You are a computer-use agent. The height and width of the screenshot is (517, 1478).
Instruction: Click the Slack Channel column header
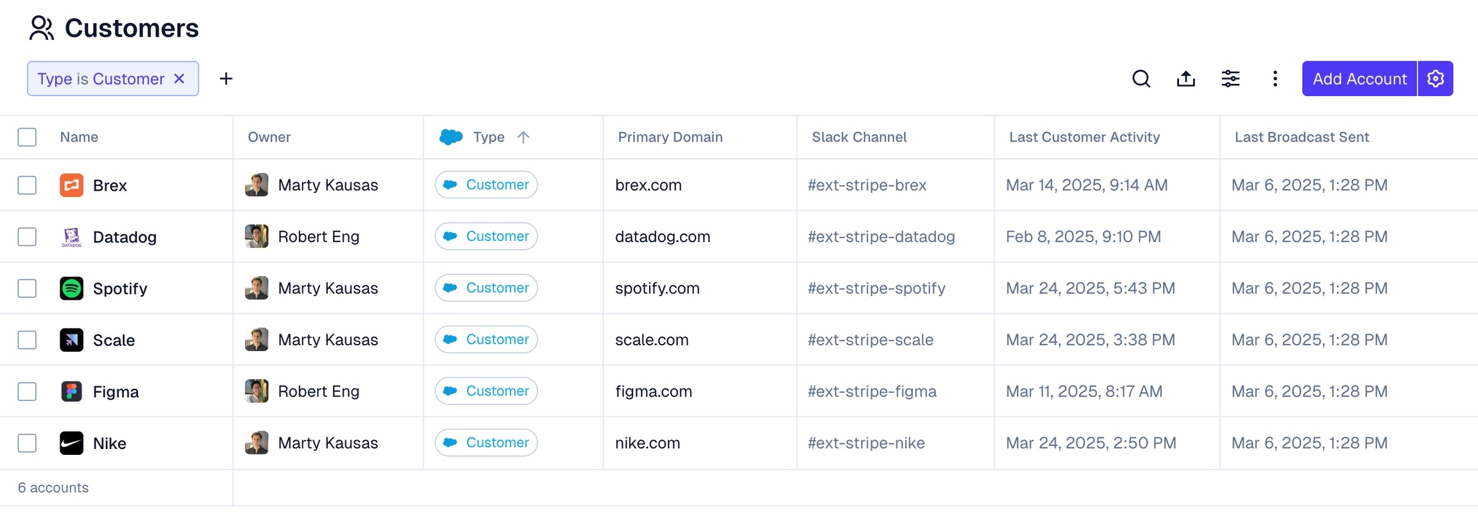click(860, 137)
